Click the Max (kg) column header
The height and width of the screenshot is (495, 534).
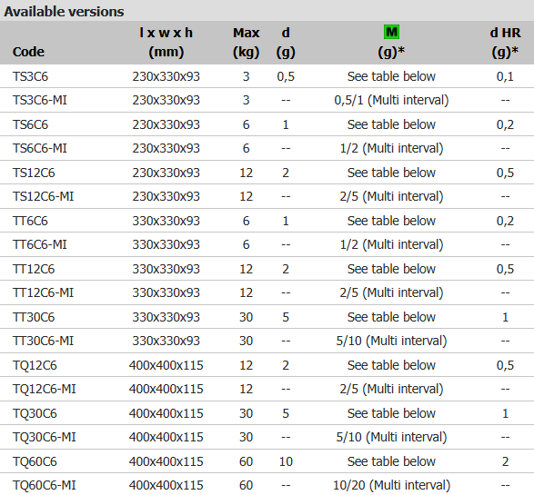[247, 43]
